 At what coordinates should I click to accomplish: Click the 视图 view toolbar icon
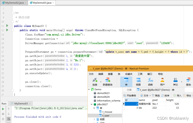(x=138, y=82)
